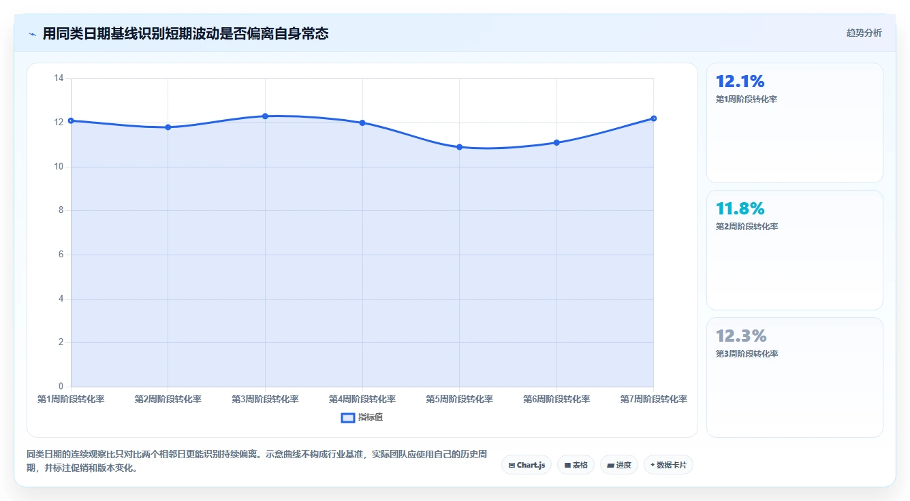Screen dimensions: 910x501
Task: Click the y-axis value 6
Action: pyautogui.click(x=61, y=255)
